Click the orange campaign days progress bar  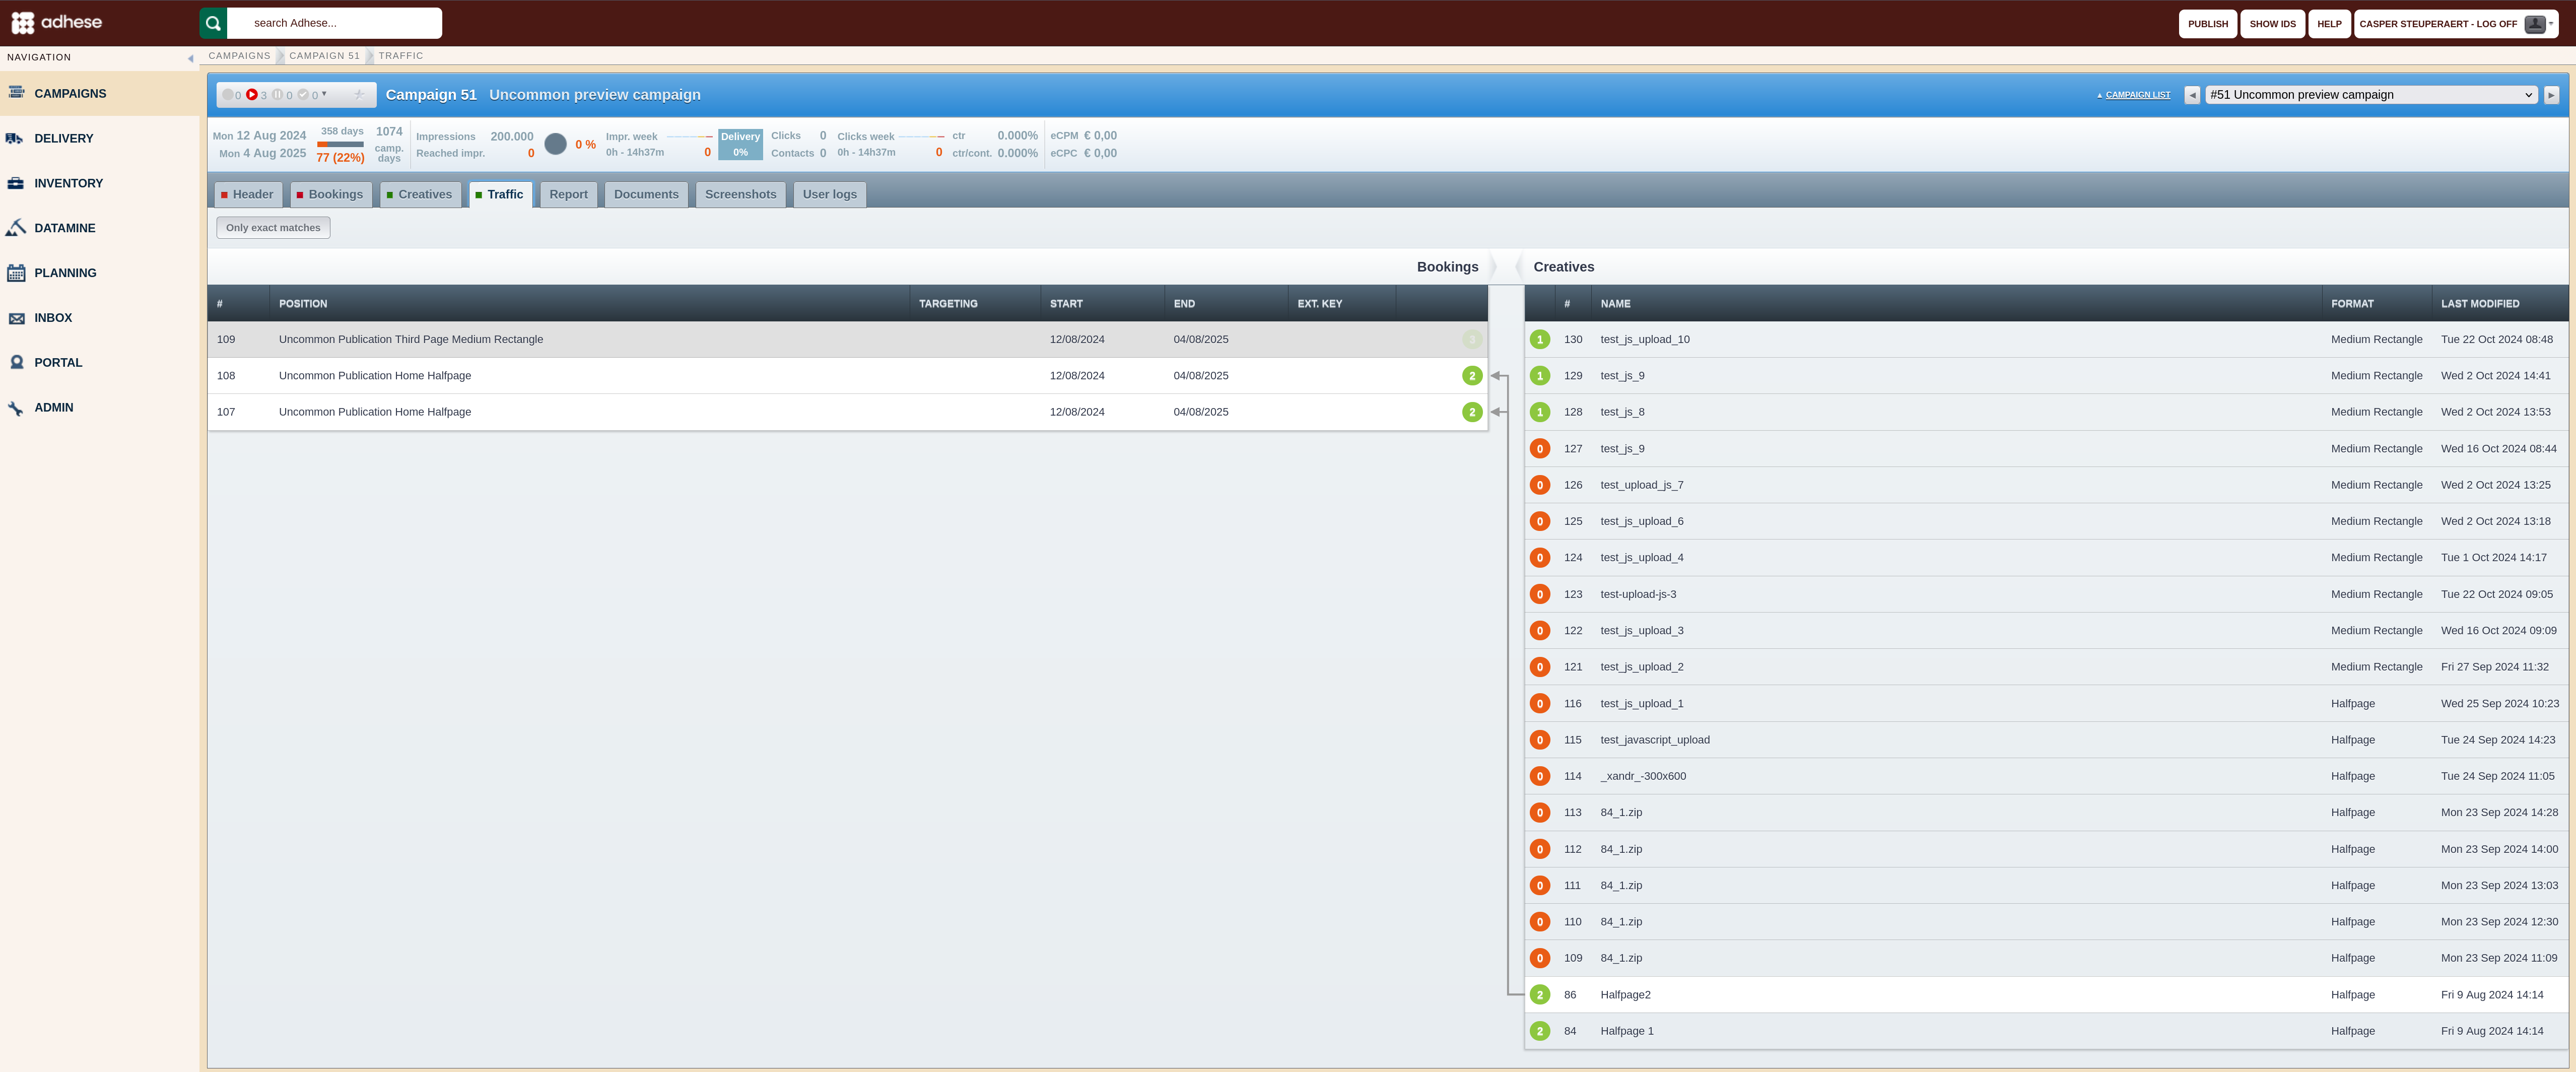click(x=340, y=144)
